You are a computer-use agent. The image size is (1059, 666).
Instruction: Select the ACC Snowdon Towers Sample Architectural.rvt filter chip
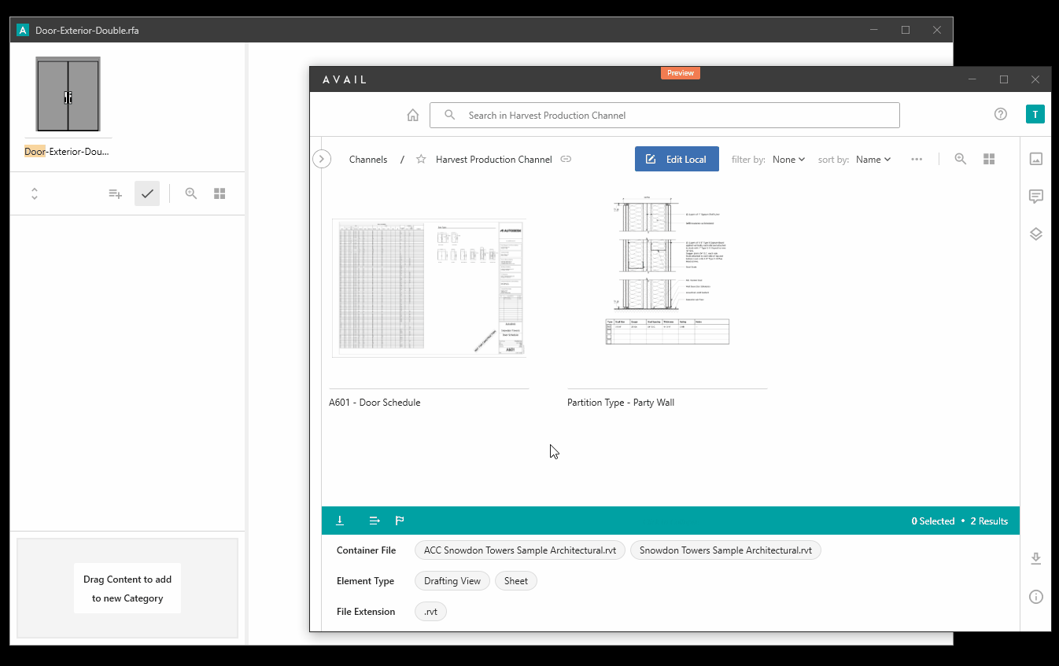[x=519, y=550]
